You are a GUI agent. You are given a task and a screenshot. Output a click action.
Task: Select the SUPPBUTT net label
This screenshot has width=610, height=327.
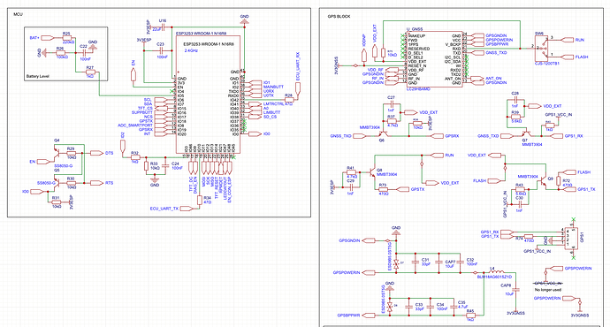click(142, 113)
